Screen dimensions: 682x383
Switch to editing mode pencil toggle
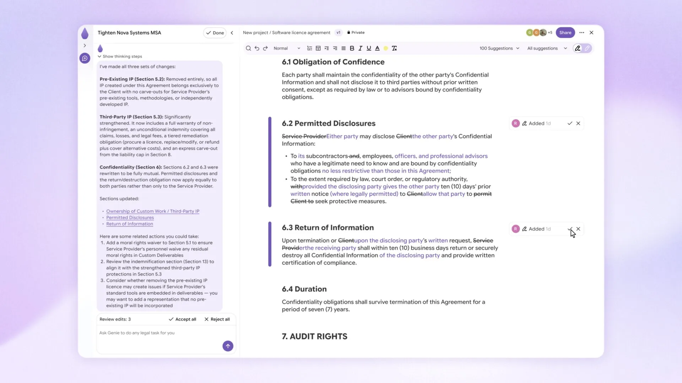[x=587, y=48]
